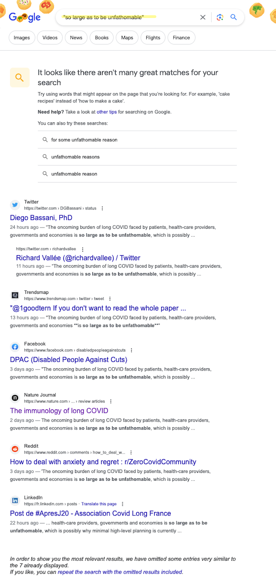Image resolution: width=276 pixels, height=580 pixels.
Task: Open three-dot menu for LinkedIn result
Action: (x=122, y=504)
